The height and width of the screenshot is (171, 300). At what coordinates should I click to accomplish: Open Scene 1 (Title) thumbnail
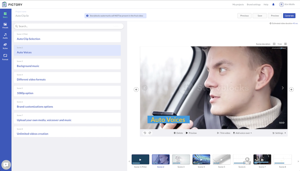pyautogui.click(x=140, y=160)
